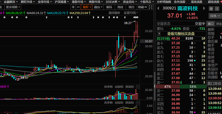The image size is (222, 114).
Task: Open the 叠加 overlay dropdown
Action: pyautogui.click(x=98, y=7)
